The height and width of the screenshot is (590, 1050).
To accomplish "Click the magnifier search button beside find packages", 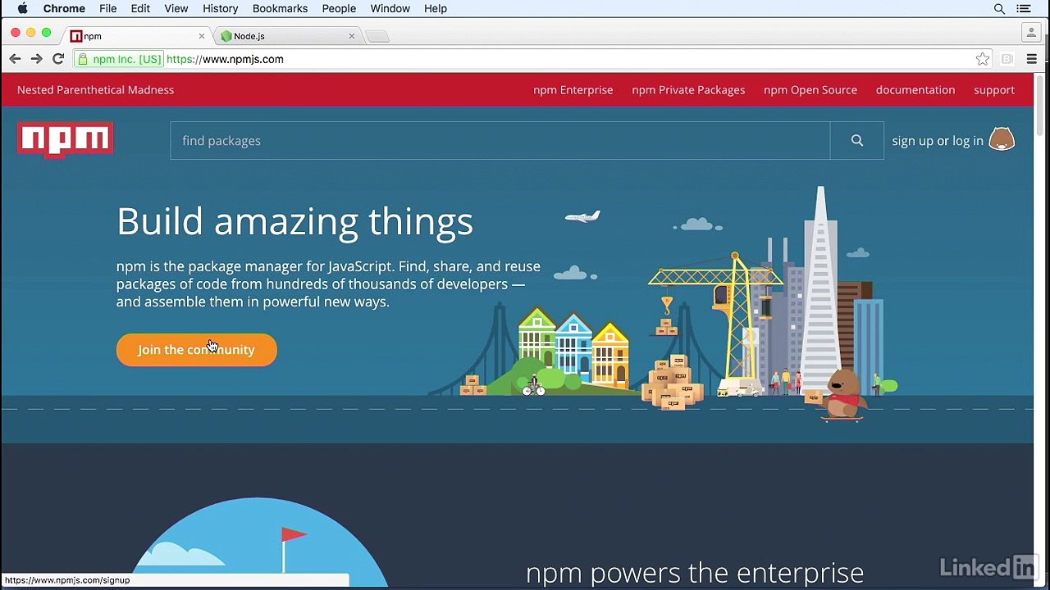I will point(856,141).
